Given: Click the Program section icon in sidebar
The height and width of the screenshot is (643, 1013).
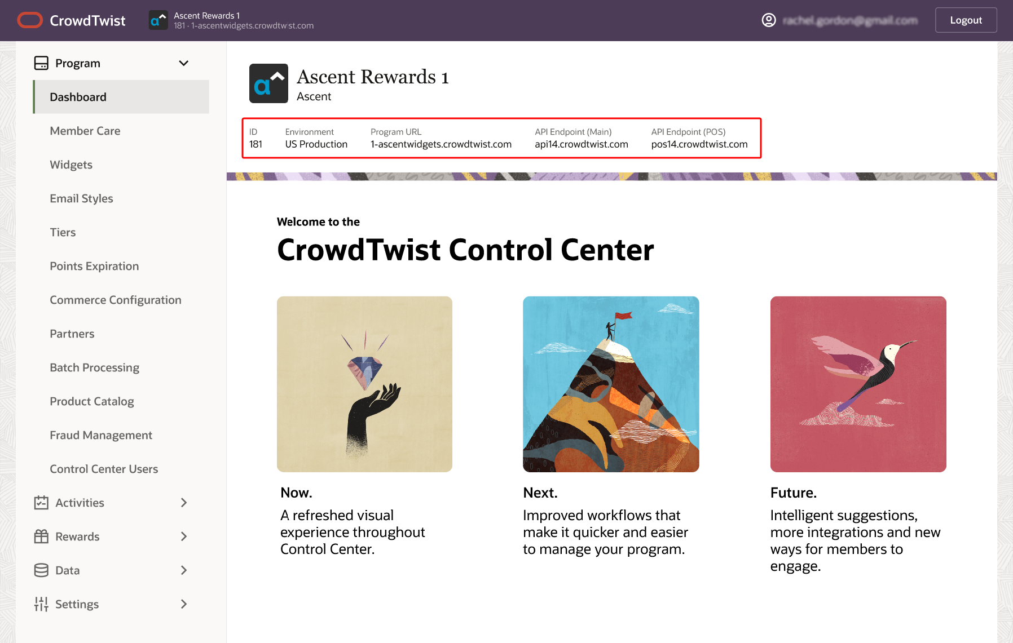Looking at the screenshot, I should click(x=41, y=63).
